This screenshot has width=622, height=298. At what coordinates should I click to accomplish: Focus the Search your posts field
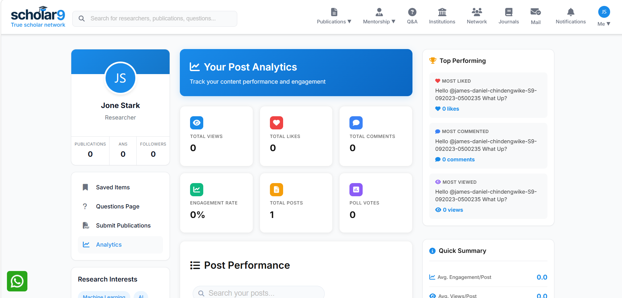point(259,293)
